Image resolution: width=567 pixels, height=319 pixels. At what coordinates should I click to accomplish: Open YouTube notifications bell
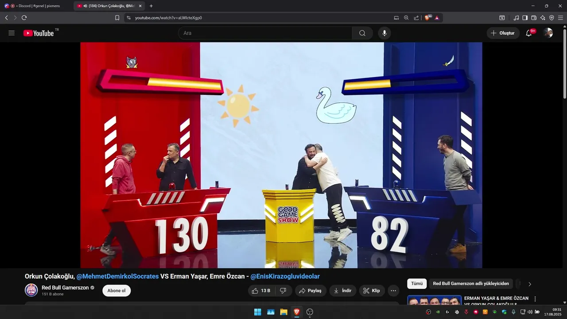[x=529, y=33]
